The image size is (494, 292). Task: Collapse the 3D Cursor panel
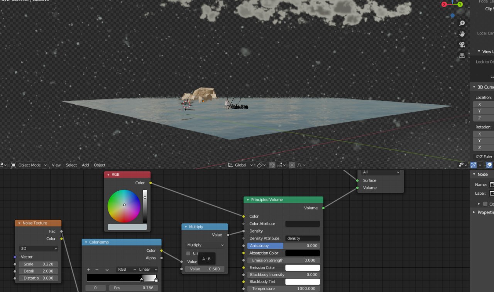pyautogui.click(x=474, y=87)
